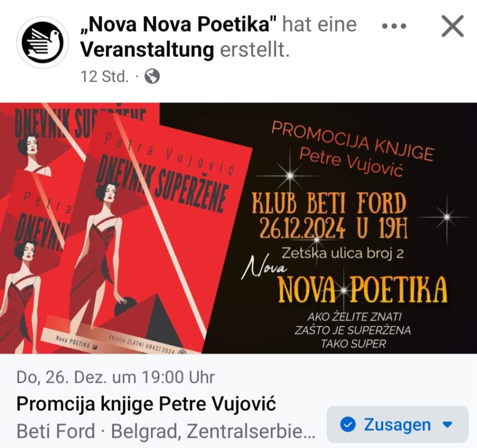Click the Klub Beti Ford banner text
Viewport: 477px width, 448px height.
[329, 203]
